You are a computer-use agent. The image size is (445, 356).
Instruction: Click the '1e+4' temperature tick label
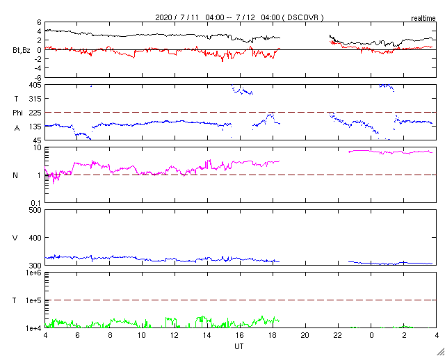pos(33,328)
